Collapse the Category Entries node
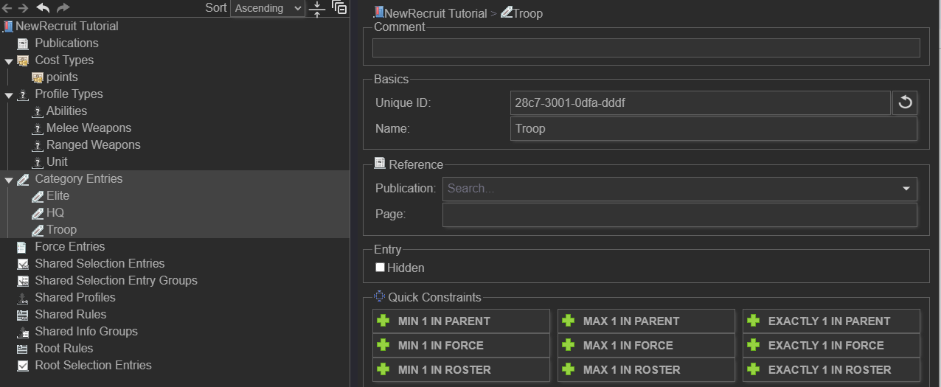Viewport: 941px width, 387px height. pos(9,180)
